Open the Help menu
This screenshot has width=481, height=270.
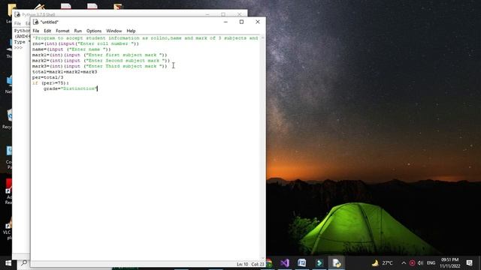[131, 31]
